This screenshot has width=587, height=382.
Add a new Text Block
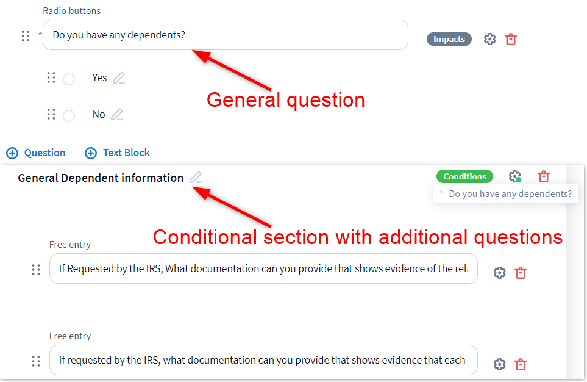tap(117, 153)
